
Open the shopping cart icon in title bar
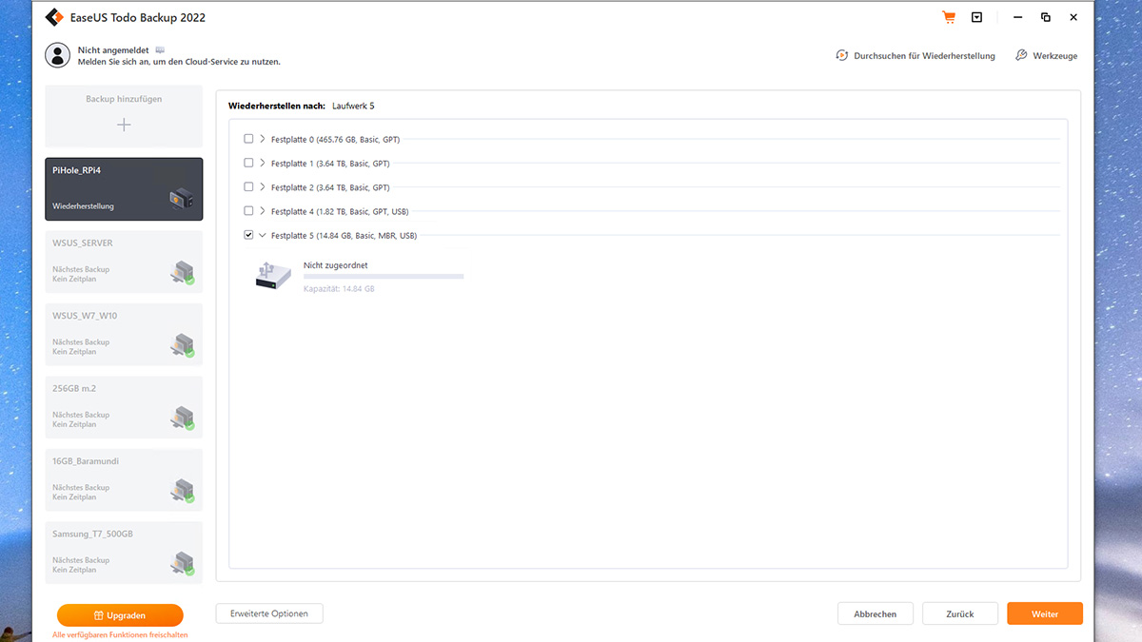(948, 17)
